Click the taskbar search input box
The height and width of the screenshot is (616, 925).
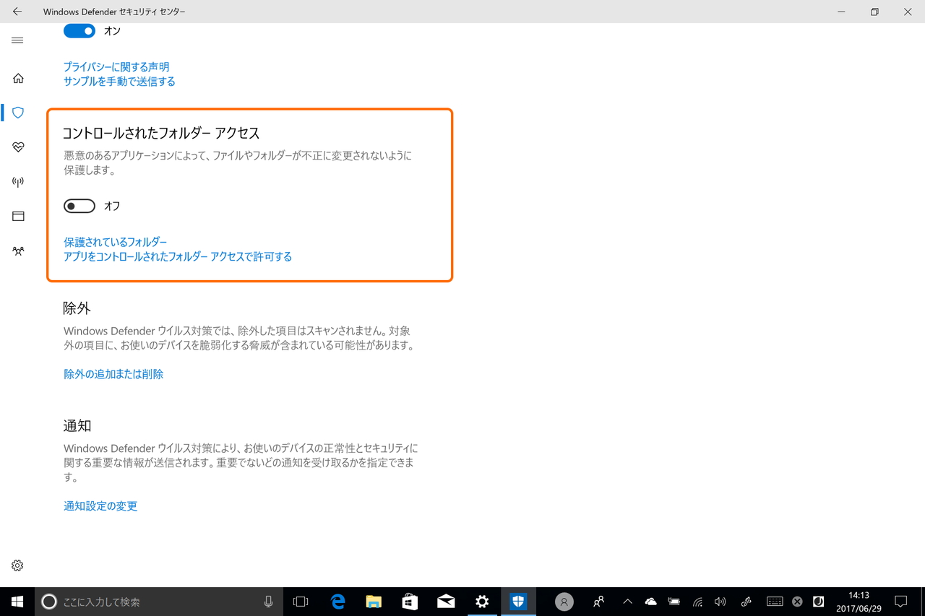pos(145,602)
